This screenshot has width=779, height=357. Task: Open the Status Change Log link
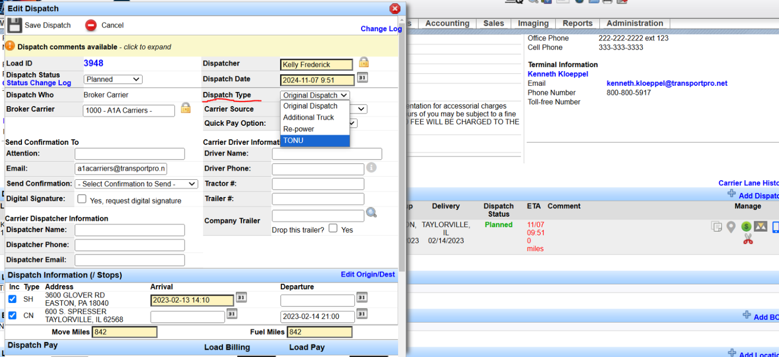click(39, 83)
